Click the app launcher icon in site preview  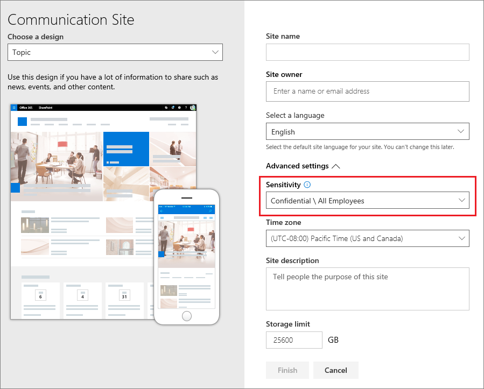click(13, 107)
